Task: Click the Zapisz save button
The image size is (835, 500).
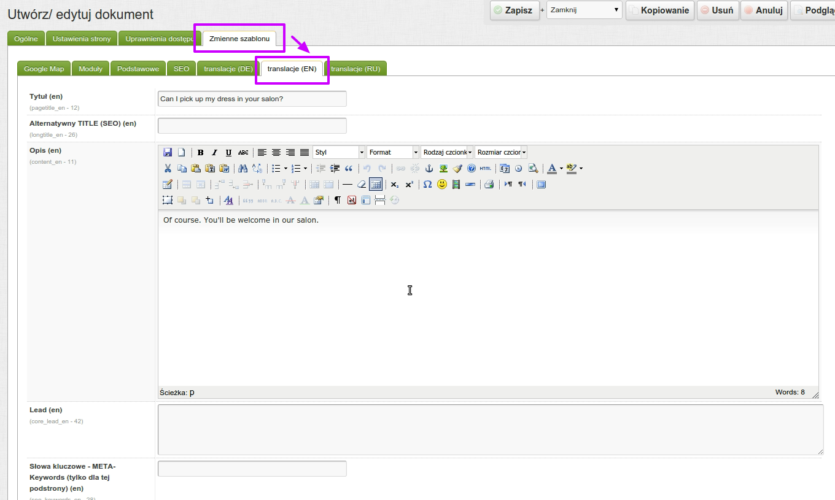Action: [x=514, y=10]
